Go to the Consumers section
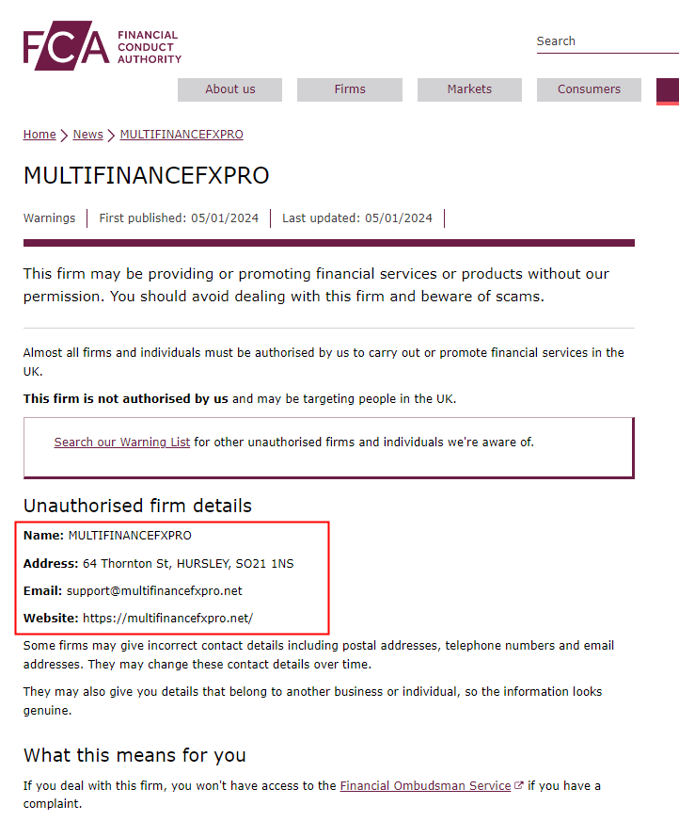Screen dimensions: 679x821 point(589,89)
